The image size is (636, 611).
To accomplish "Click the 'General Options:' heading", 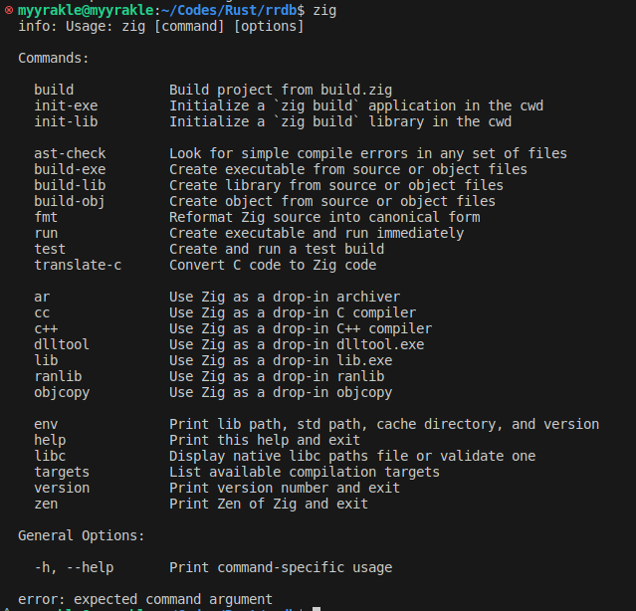I will click(x=82, y=535).
